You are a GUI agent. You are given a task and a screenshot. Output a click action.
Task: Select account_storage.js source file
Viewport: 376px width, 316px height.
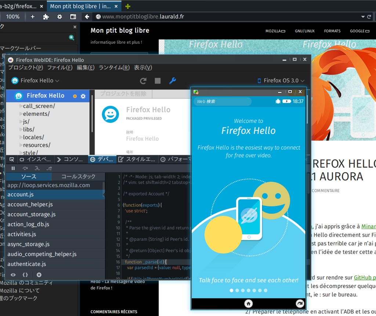click(55, 214)
